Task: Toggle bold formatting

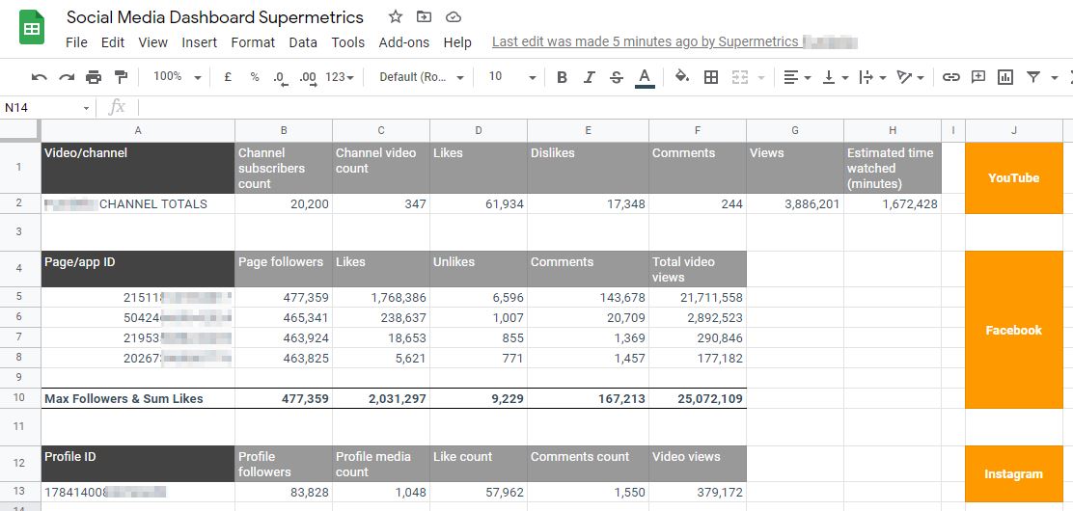Action: [562, 77]
